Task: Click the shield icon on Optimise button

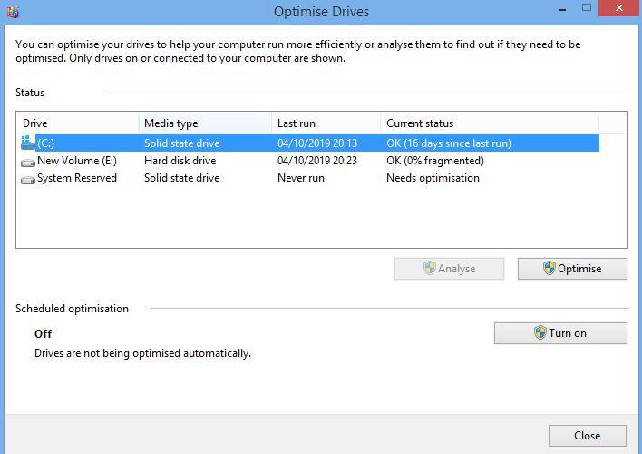Action: (x=549, y=269)
